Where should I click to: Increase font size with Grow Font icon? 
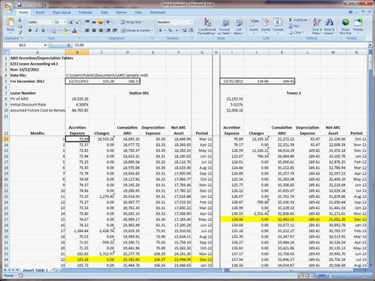(71, 22)
